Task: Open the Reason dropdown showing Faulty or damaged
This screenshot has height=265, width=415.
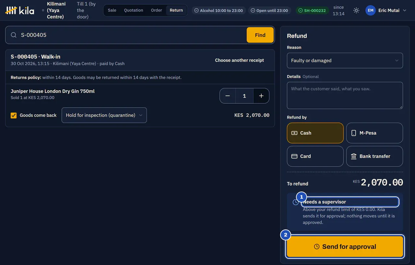Action: [x=345, y=61]
